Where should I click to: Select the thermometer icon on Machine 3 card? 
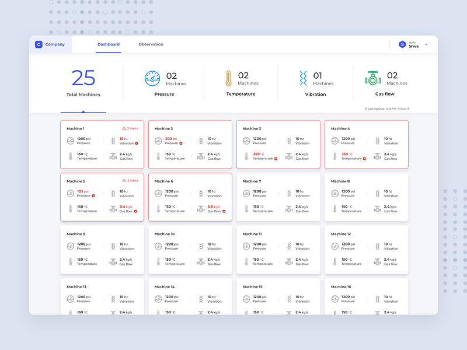point(245,155)
